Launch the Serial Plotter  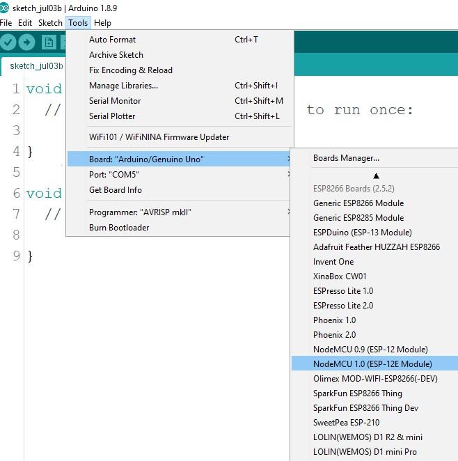179,116
